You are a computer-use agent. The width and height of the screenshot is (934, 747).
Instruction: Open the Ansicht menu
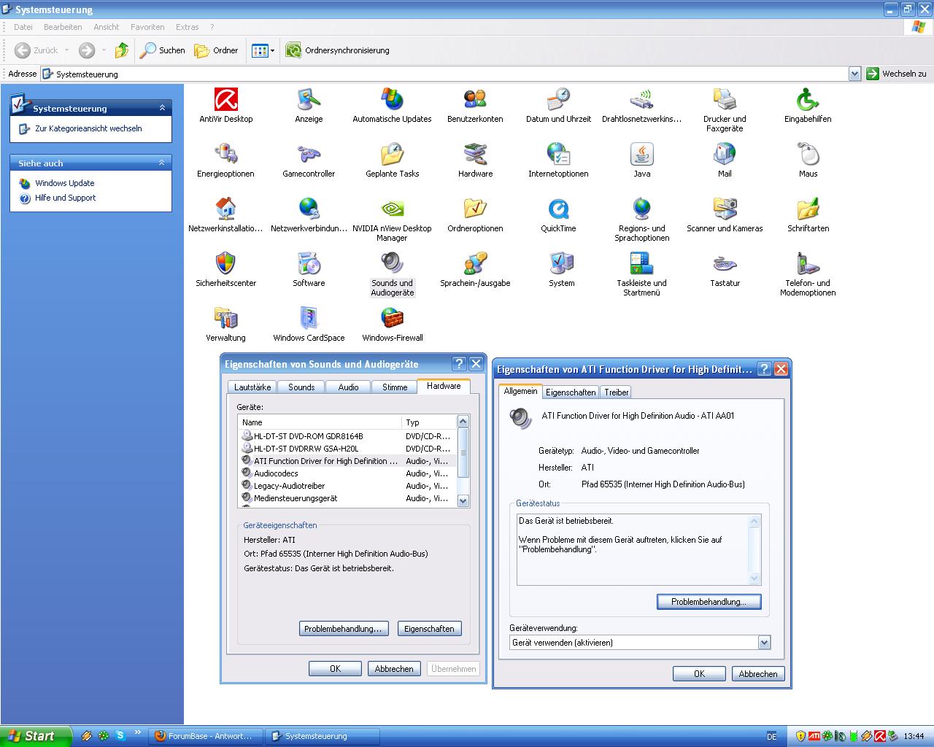(x=107, y=27)
